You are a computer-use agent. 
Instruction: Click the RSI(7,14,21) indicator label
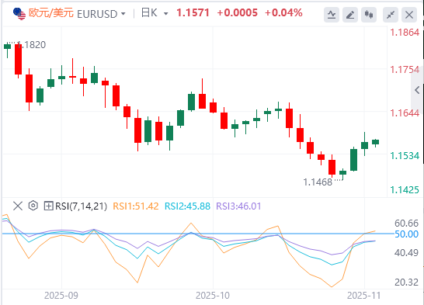[81, 206]
